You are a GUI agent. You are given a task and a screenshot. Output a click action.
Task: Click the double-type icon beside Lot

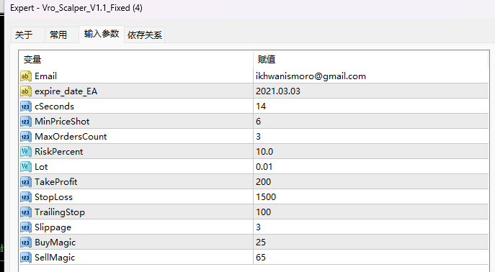[25, 167]
